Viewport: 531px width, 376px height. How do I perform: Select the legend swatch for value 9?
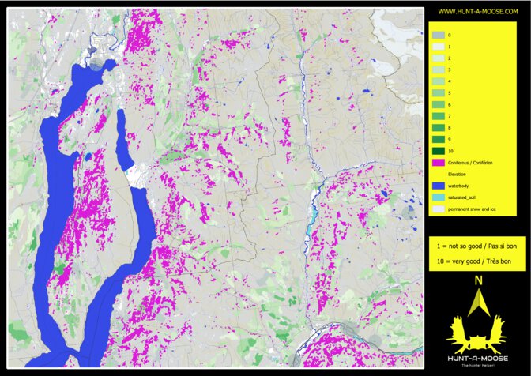pyautogui.click(x=439, y=140)
